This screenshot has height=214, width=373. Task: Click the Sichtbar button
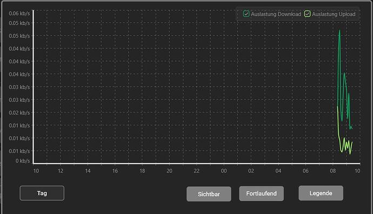coord(209,194)
